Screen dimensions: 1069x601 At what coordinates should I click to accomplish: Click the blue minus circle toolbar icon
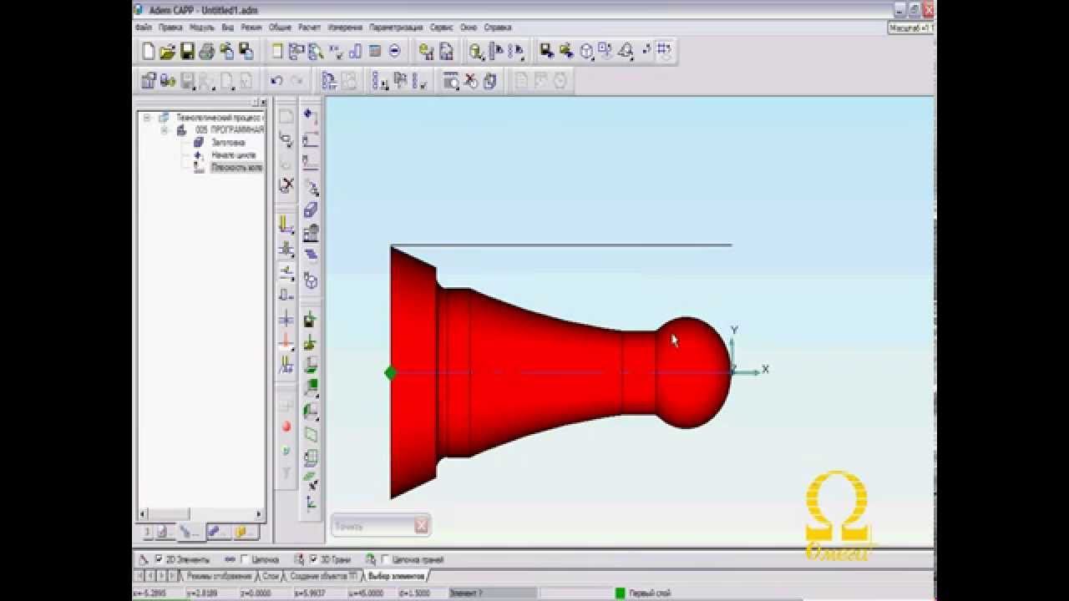(x=394, y=52)
